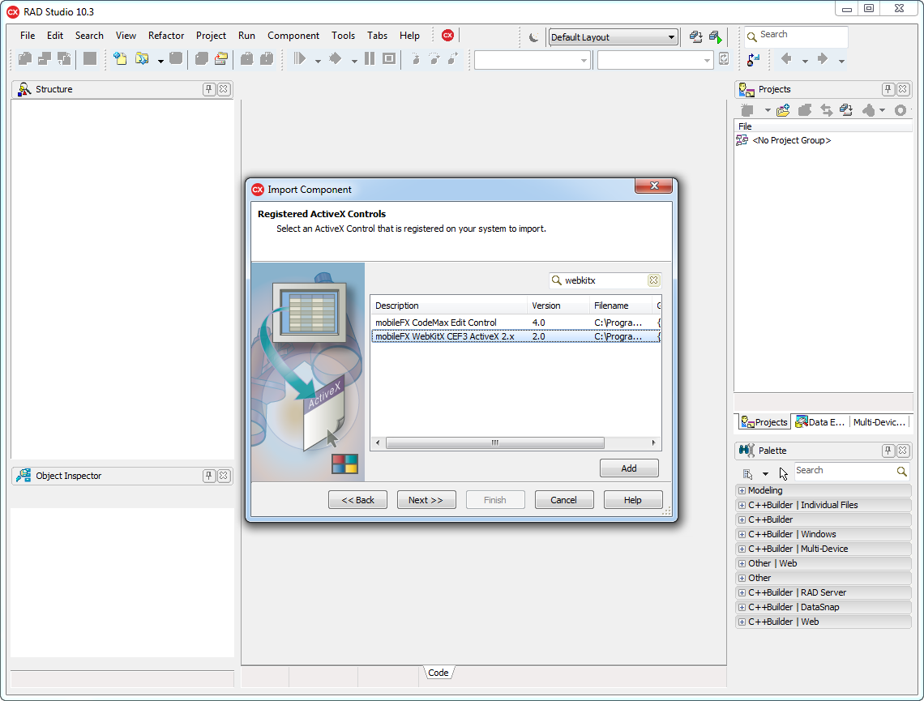Screen dimensions: 924x701
Task: Expand the C++Builder | DataSnap category
Action: pos(742,607)
